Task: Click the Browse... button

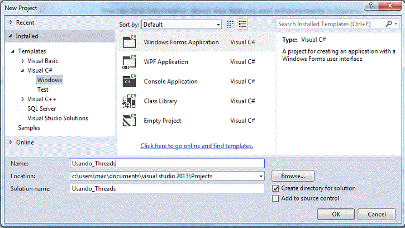Action: [293, 176]
